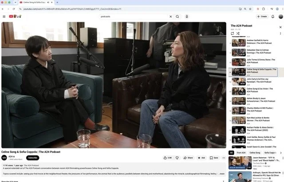Click The A24 Podcast link in description

(x=32, y=165)
